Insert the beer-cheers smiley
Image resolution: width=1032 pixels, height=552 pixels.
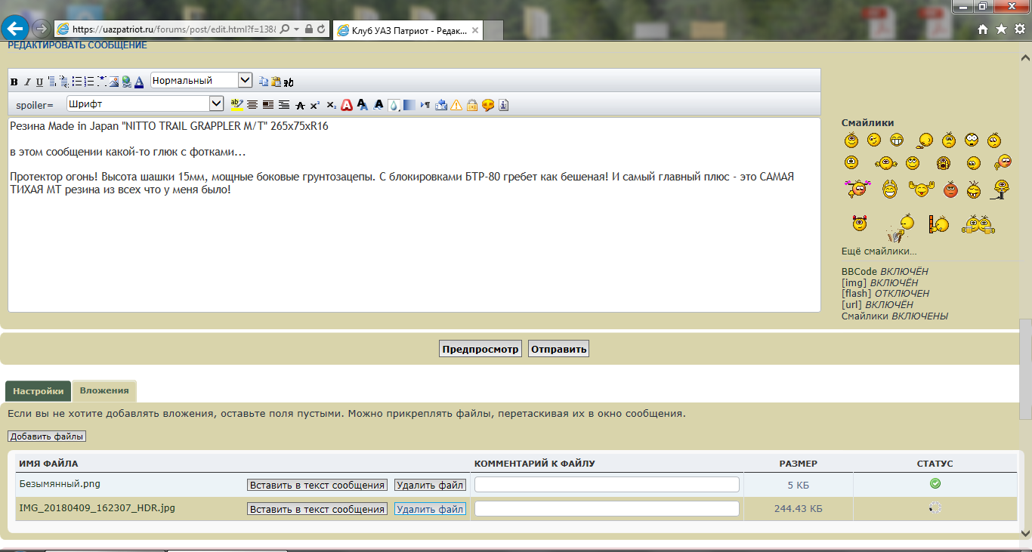pyautogui.click(x=978, y=224)
